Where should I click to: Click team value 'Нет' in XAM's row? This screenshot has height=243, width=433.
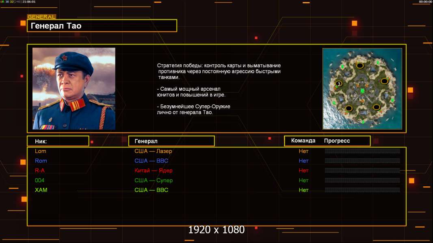303,190
